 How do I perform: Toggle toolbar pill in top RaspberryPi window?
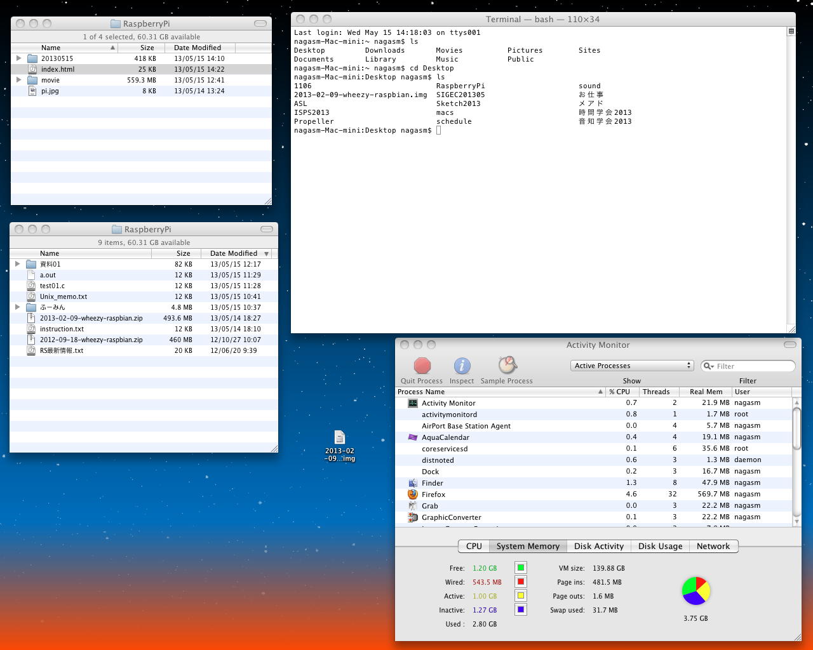[x=260, y=23]
